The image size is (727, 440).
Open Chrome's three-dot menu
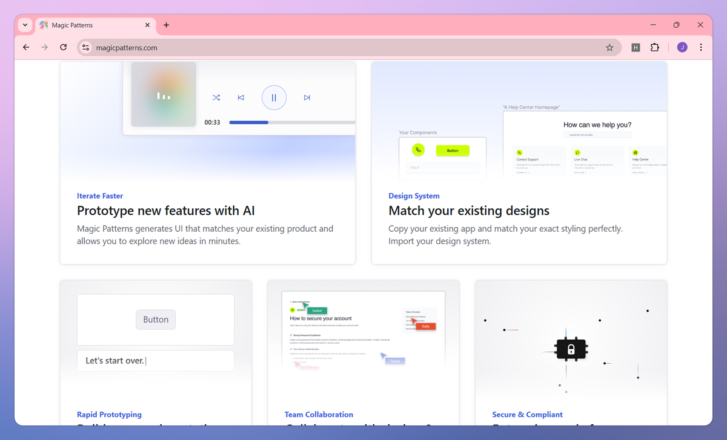(701, 47)
